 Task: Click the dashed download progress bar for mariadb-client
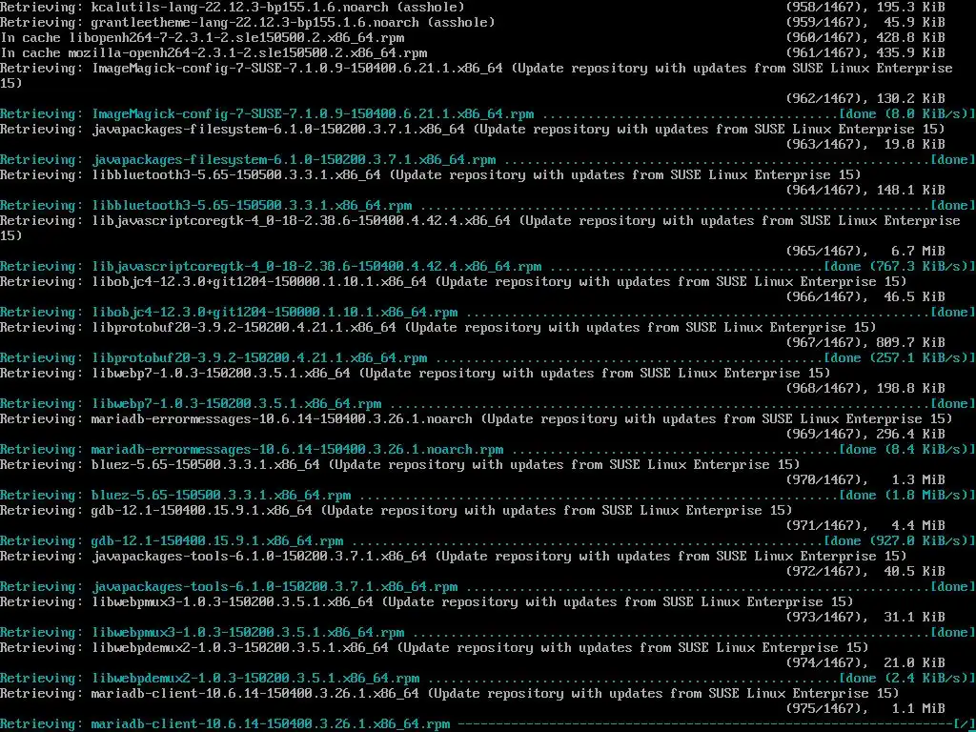tap(704, 724)
